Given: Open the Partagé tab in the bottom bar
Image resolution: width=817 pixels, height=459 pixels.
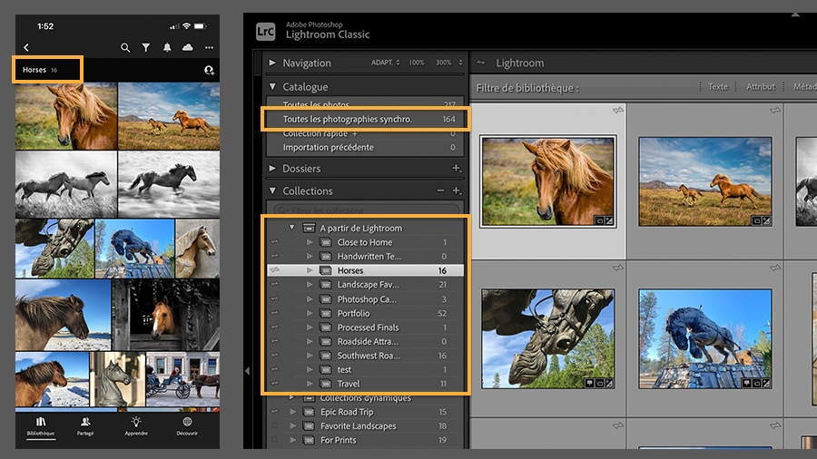Looking at the screenshot, I should 85,426.
